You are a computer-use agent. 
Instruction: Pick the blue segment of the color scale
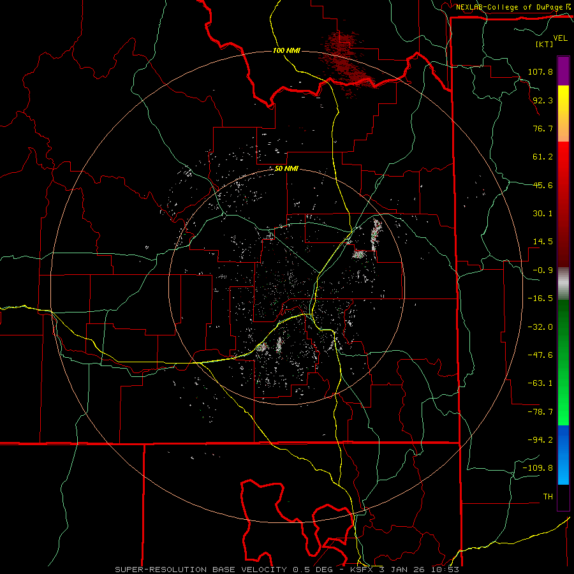(563, 455)
